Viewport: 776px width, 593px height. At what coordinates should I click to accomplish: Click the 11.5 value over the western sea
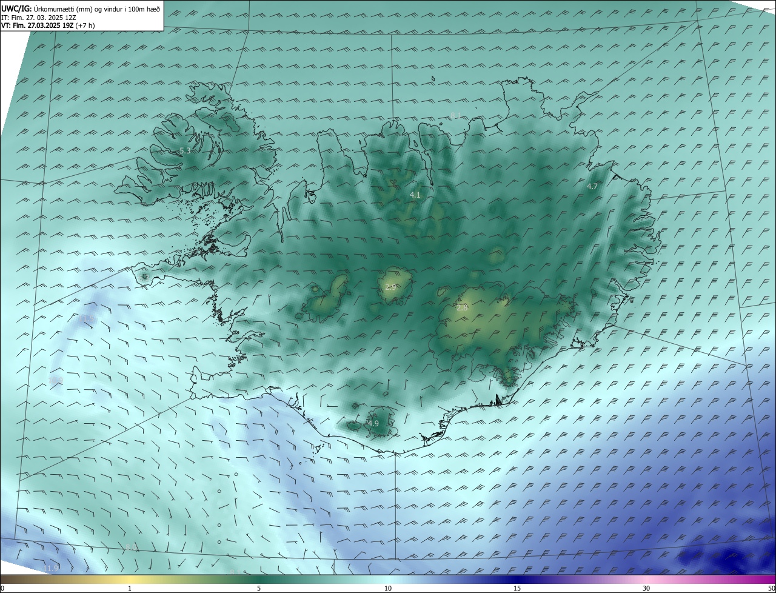tap(87, 318)
